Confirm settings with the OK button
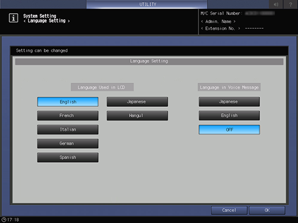Screen dimensions: 298x223 click(x=267, y=210)
